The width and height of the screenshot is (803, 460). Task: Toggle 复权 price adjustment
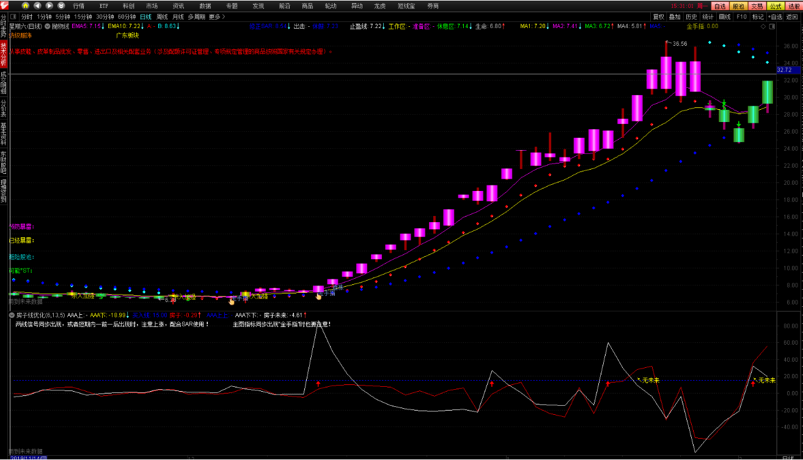658,17
